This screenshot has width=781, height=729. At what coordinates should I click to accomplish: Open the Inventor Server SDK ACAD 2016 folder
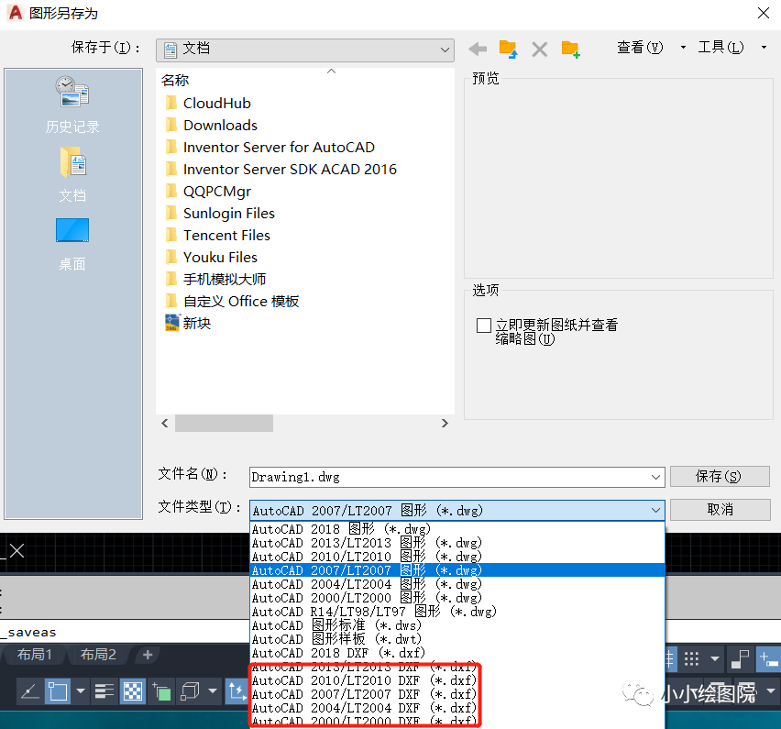(280, 169)
